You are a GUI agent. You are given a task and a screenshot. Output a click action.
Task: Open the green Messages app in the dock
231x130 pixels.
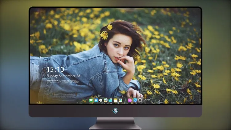click(x=91, y=100)
